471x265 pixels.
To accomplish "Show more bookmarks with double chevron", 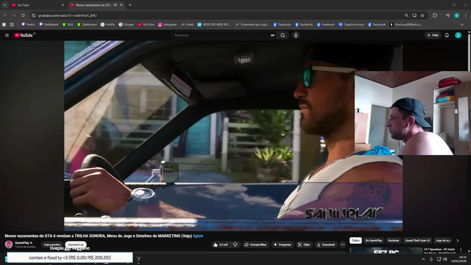I will [462, 25].
